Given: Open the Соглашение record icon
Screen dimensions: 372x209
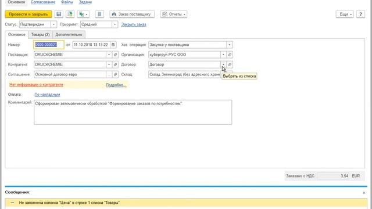Looking at the screenshot, I should coord(115,74).
